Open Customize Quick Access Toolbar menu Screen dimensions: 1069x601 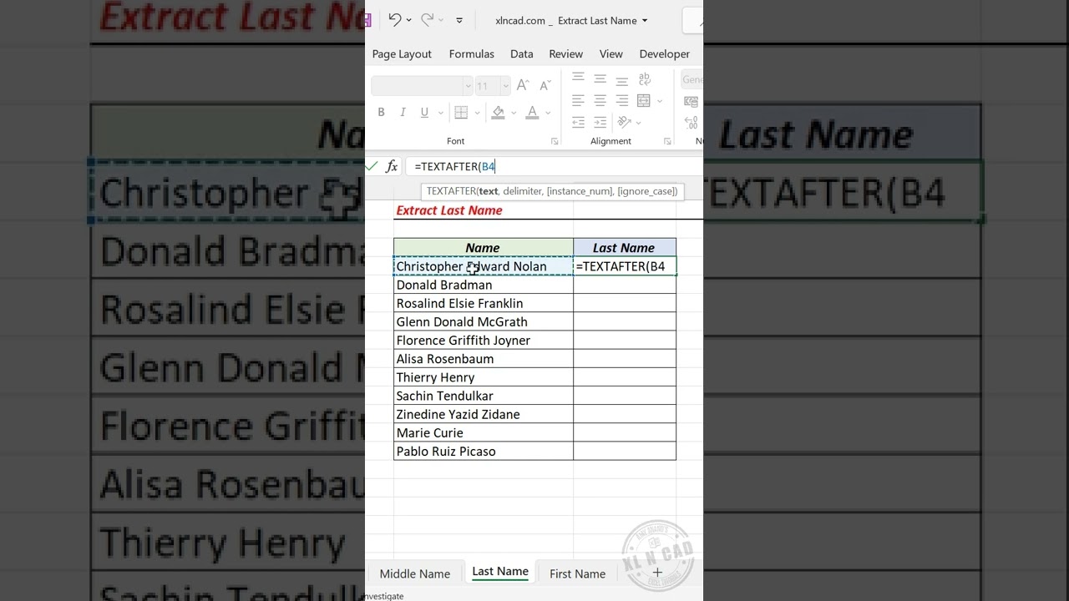point(459,21)
